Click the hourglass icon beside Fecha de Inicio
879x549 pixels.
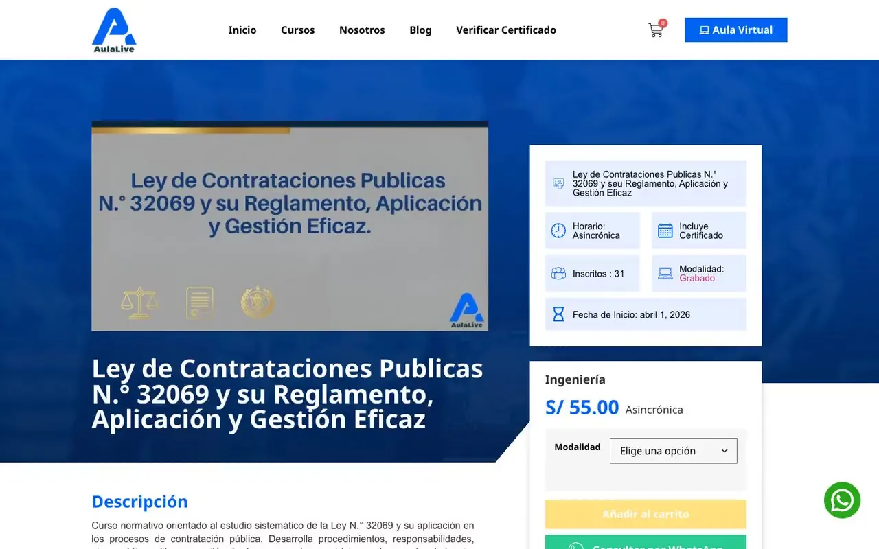coord(558,314)
